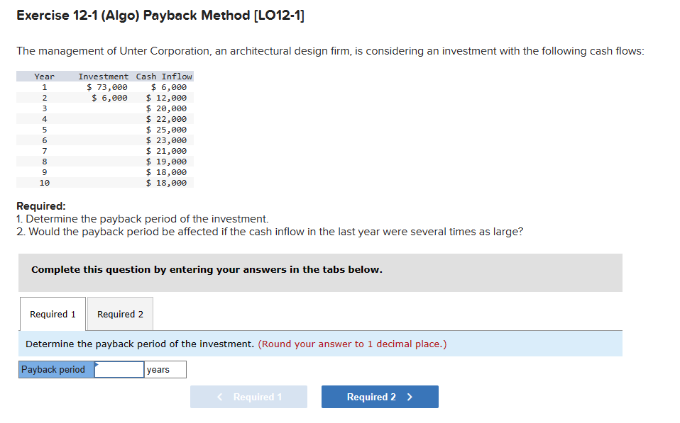Select the 'Year' column header
The height and width of the screenshot is (423, 680).
44,76
